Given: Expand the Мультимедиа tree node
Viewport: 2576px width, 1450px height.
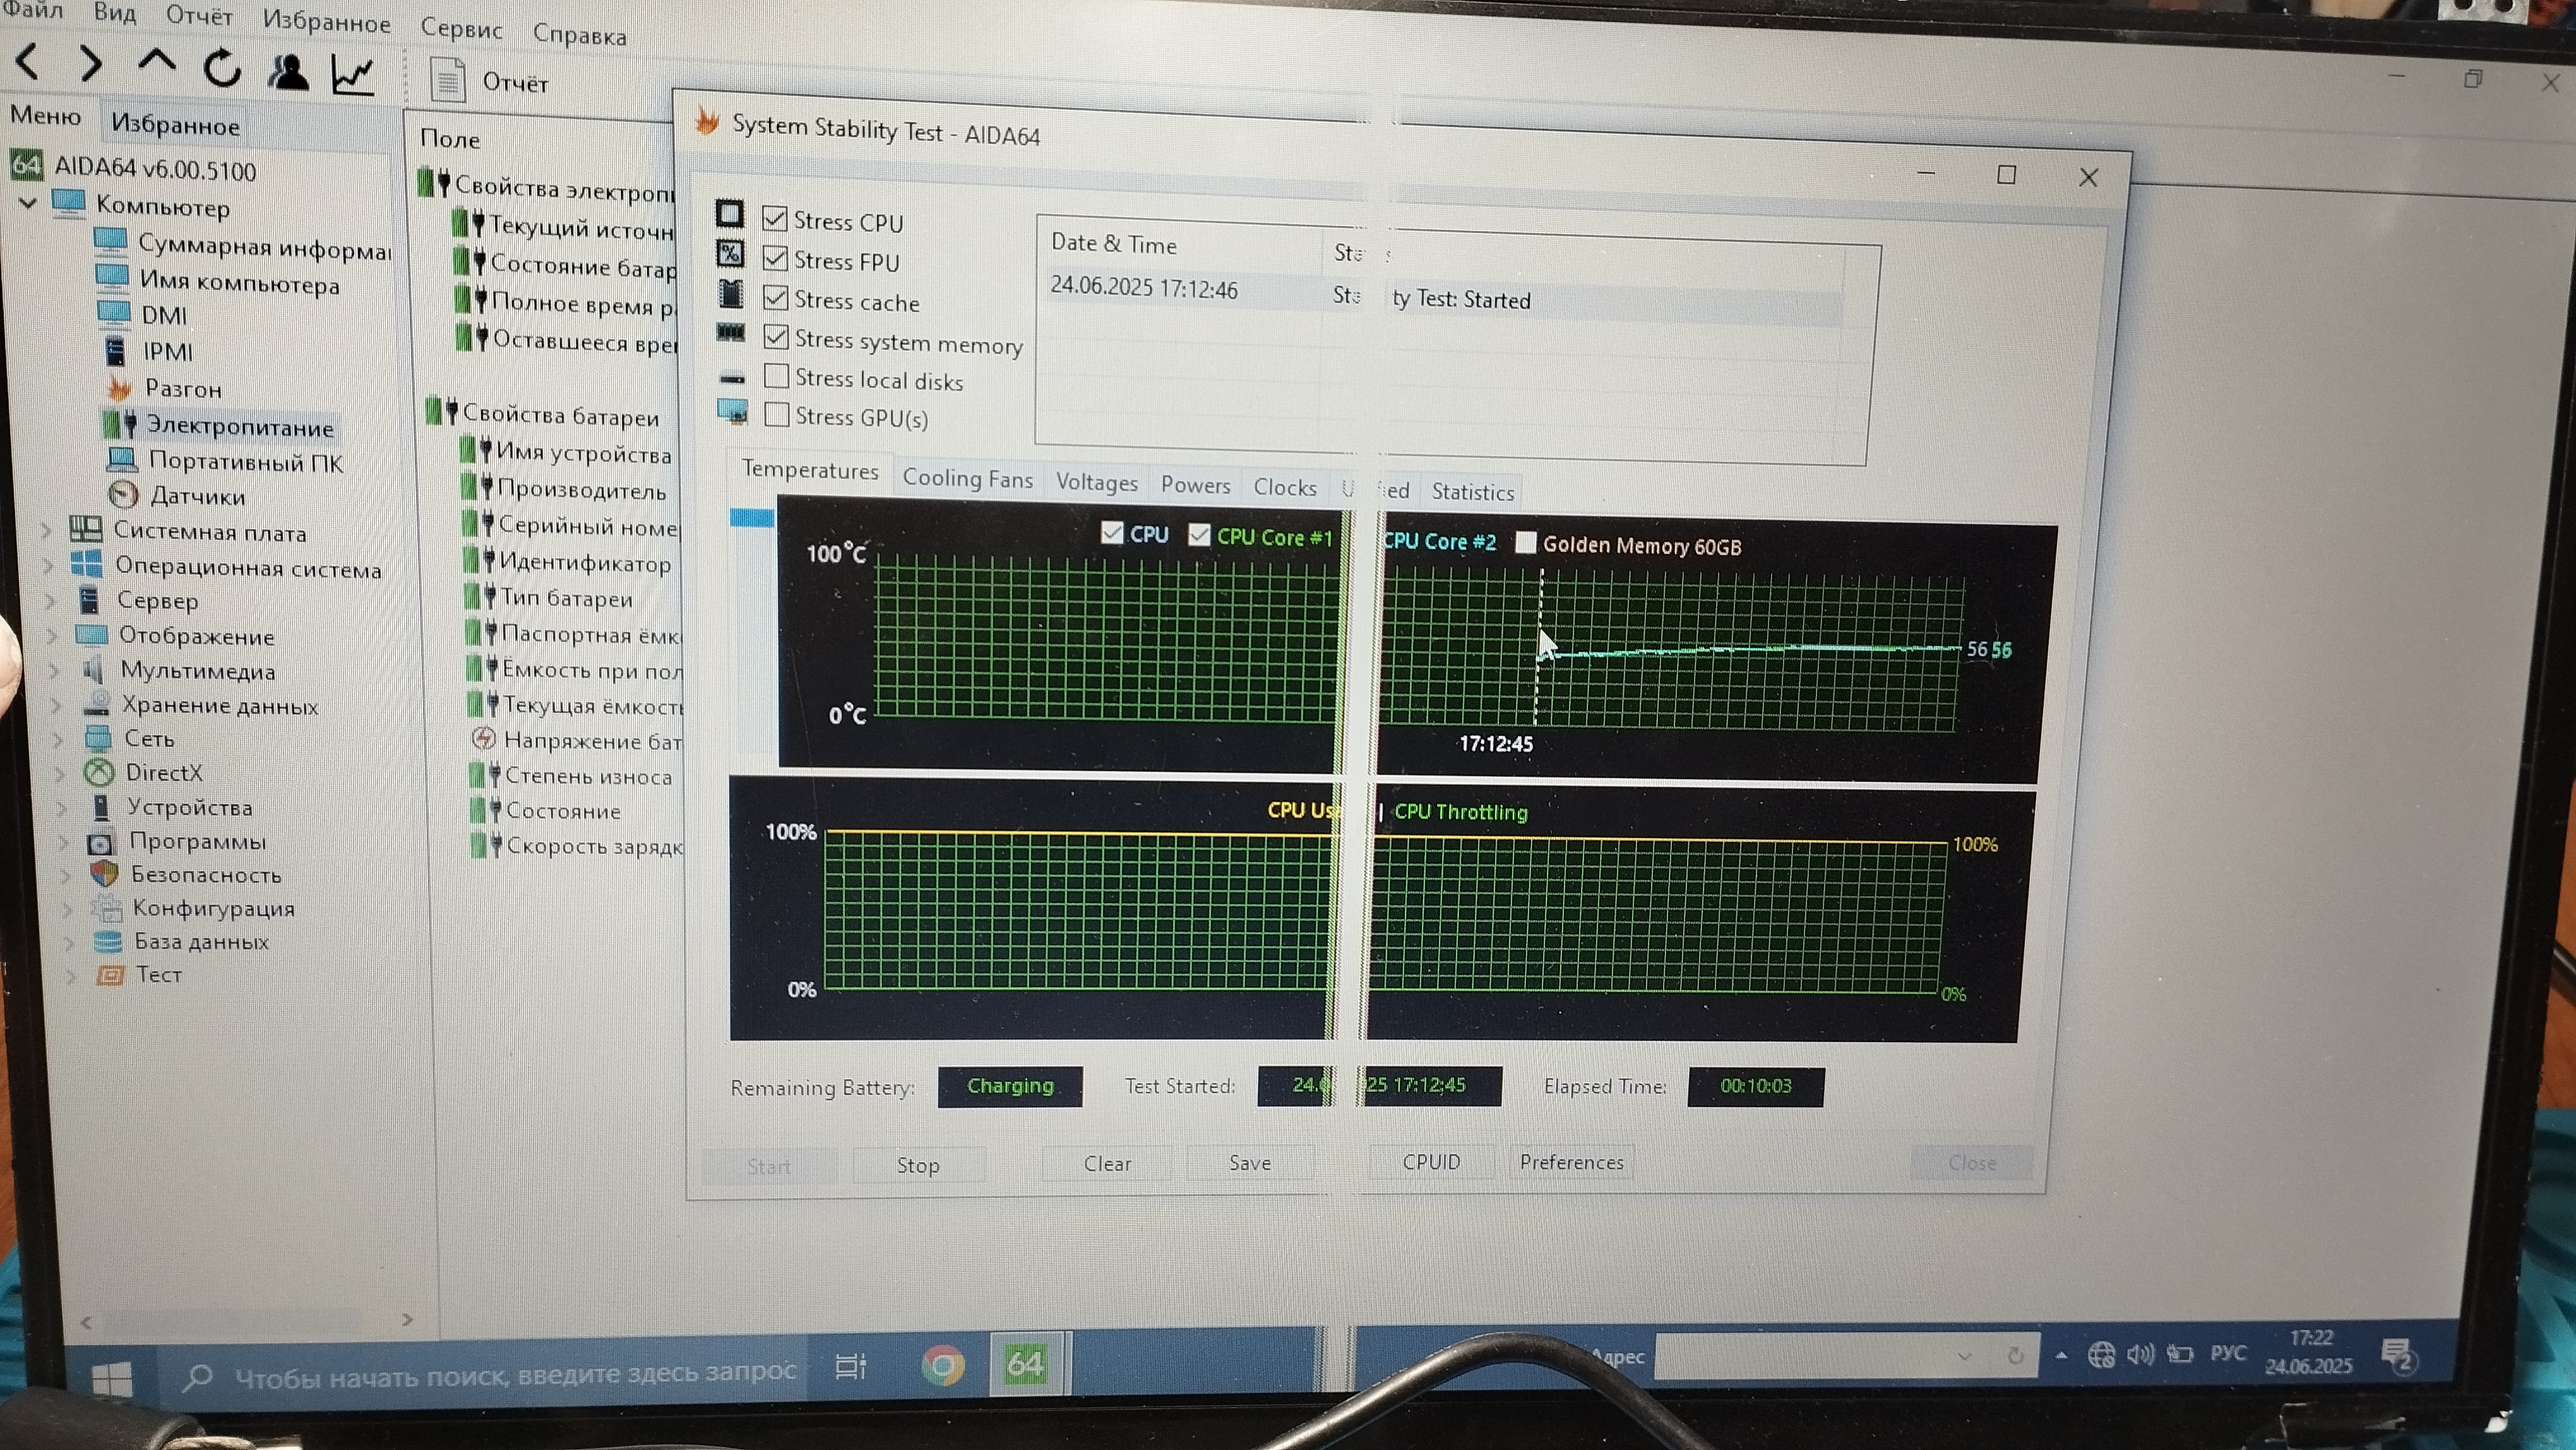Looking at the screenshot, I should [x=55, y=670].
